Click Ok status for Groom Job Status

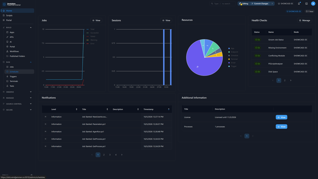258,40
